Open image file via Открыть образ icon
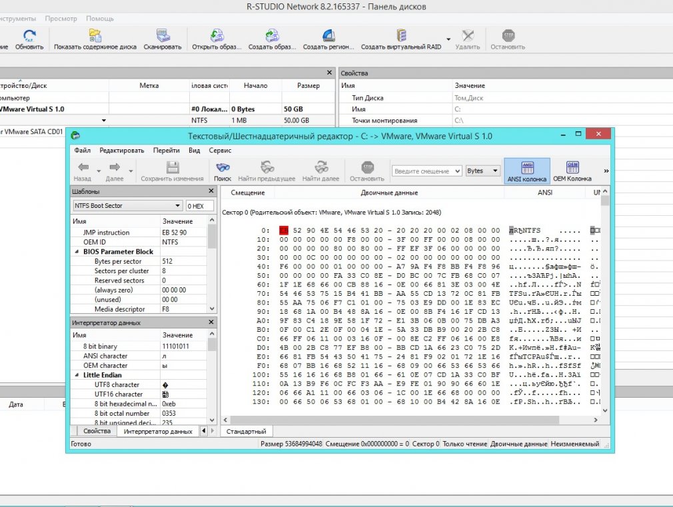The image size is (673, 507). click(217, 35)
